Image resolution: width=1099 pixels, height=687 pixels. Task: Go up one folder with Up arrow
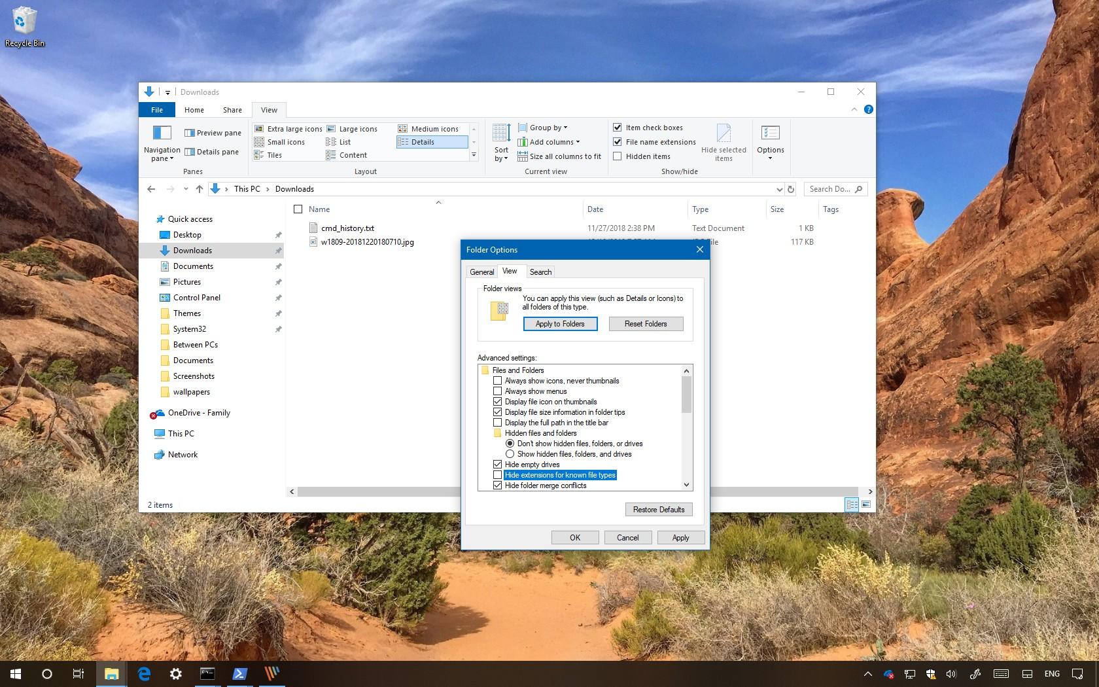click(x=200, y=189)
